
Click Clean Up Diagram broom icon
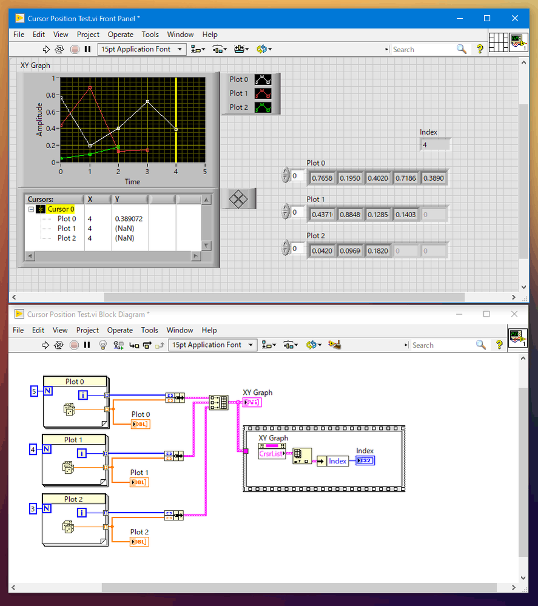click(334, 345)
